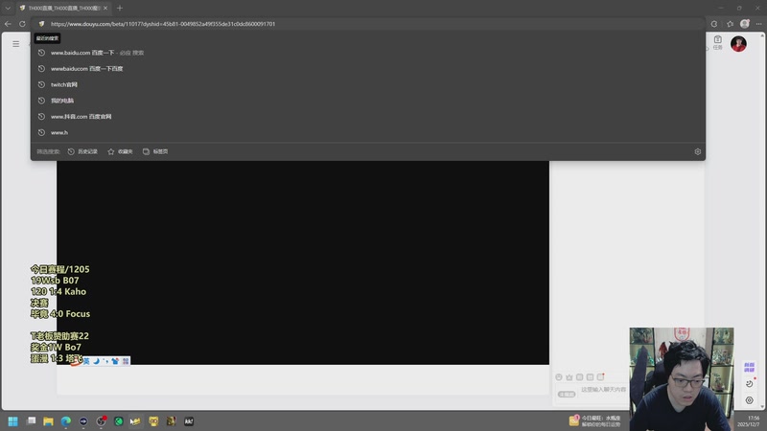767x431 pixels.
Task: Open the douyu user avatar in red
Action: (738, 44)
